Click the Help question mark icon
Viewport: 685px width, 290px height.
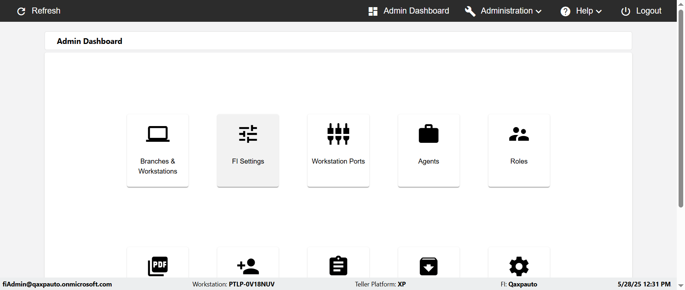[565, 11]
